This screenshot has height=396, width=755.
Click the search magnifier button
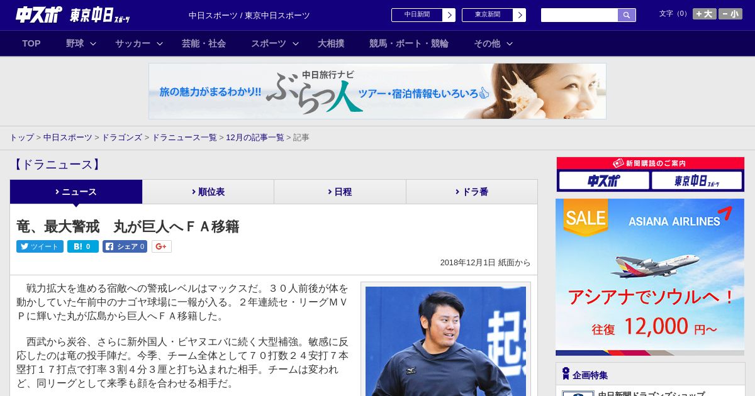click(627, 15)
